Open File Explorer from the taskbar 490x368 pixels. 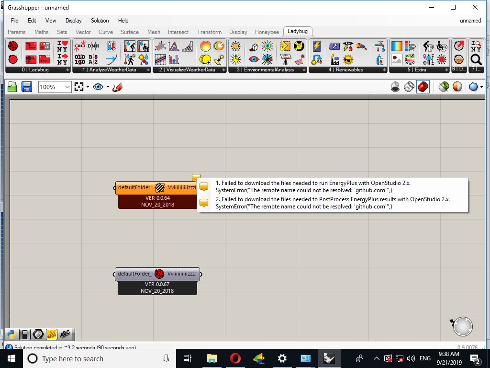click(212, 358)
